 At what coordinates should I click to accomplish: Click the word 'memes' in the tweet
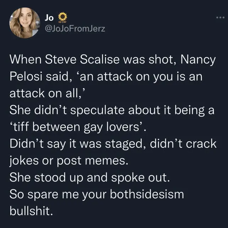point(109,161)
